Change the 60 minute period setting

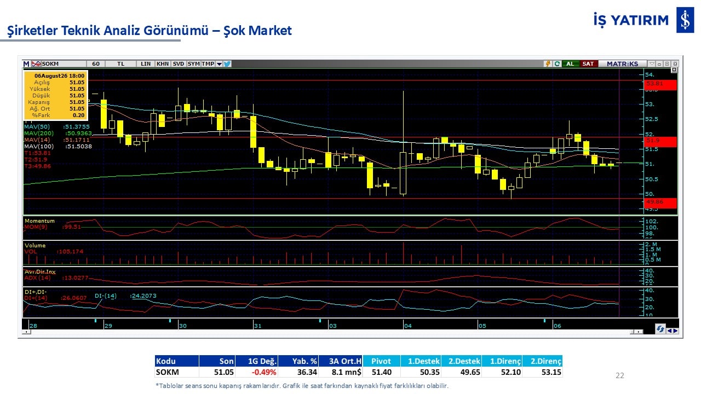[x=96, y=63]
